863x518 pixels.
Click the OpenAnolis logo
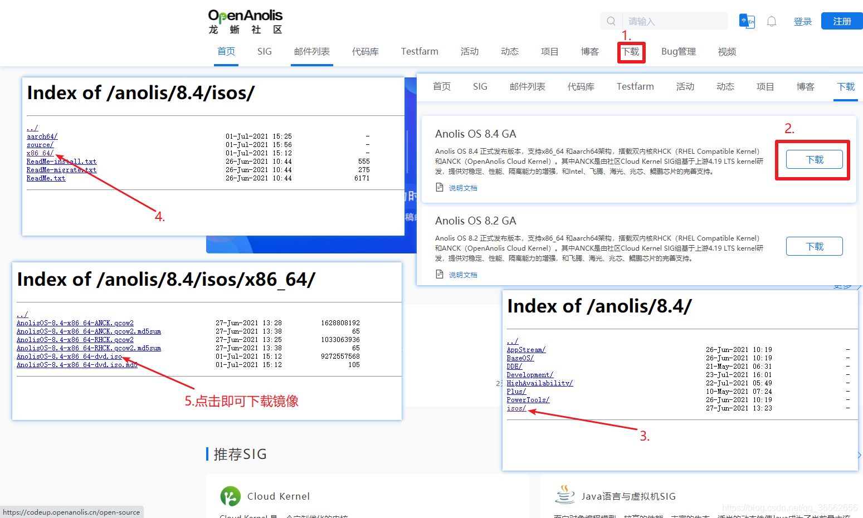[245, 22]
